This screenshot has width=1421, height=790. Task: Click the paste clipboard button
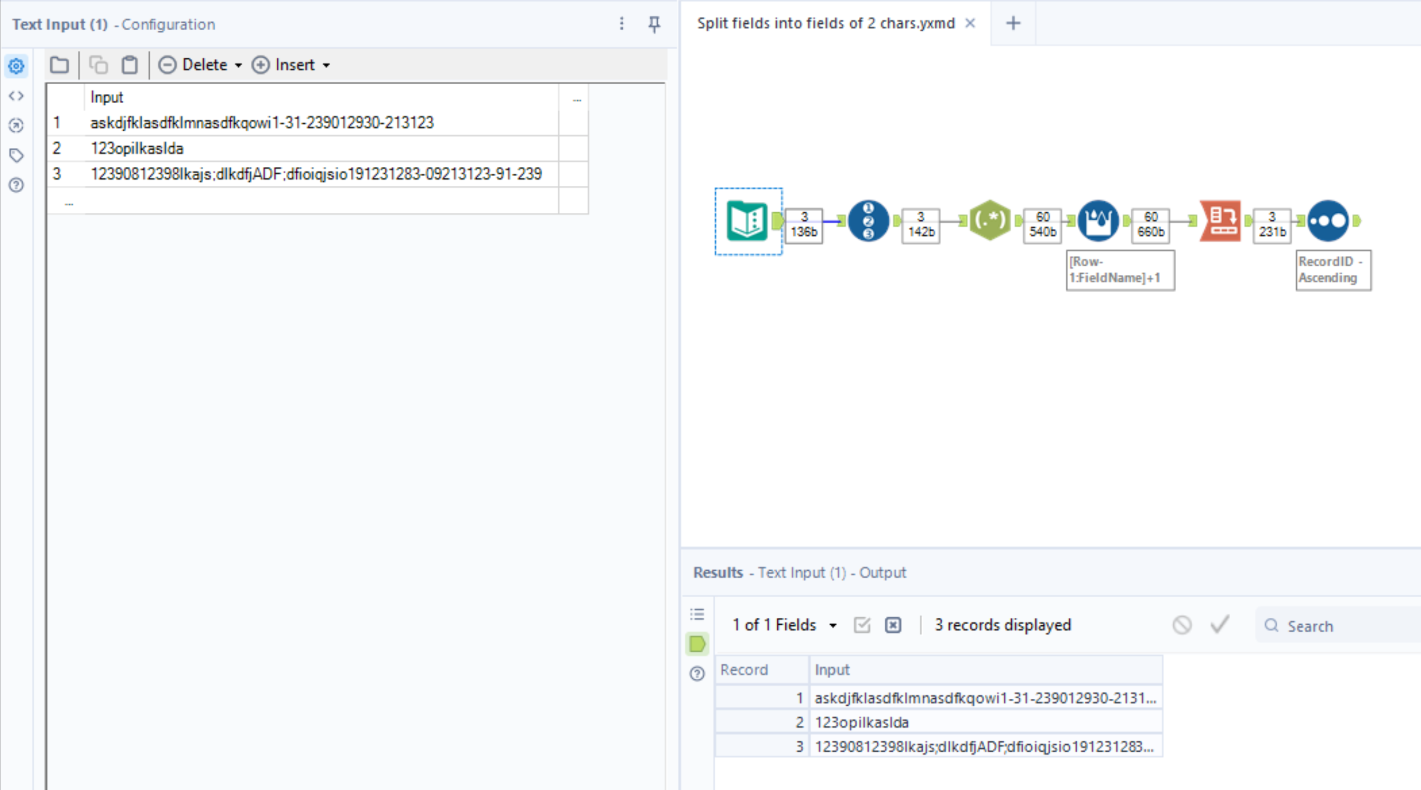coord(130,65)
